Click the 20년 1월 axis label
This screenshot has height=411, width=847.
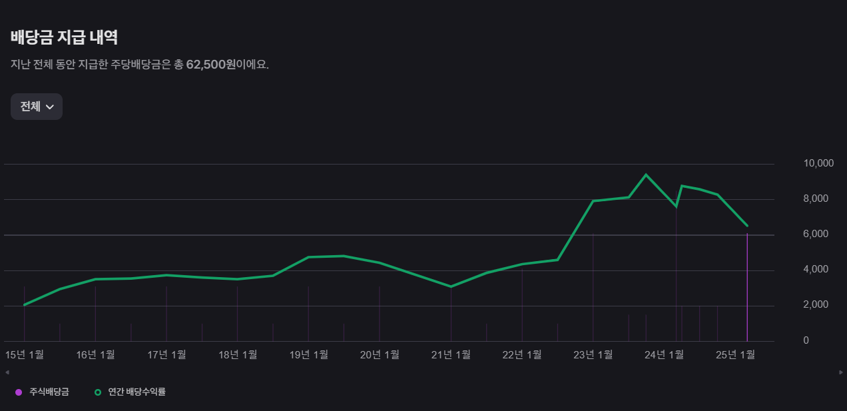pyautogui.click(x=380, y=355)
